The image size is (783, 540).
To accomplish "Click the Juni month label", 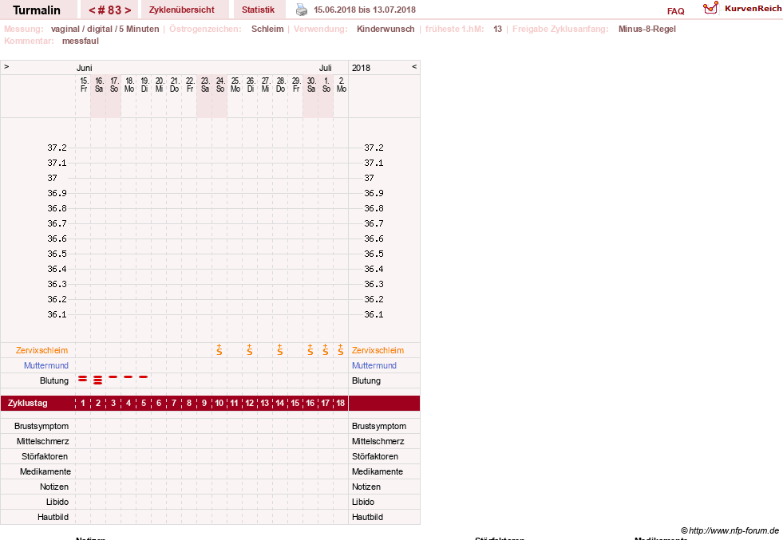I will [85, 68].
